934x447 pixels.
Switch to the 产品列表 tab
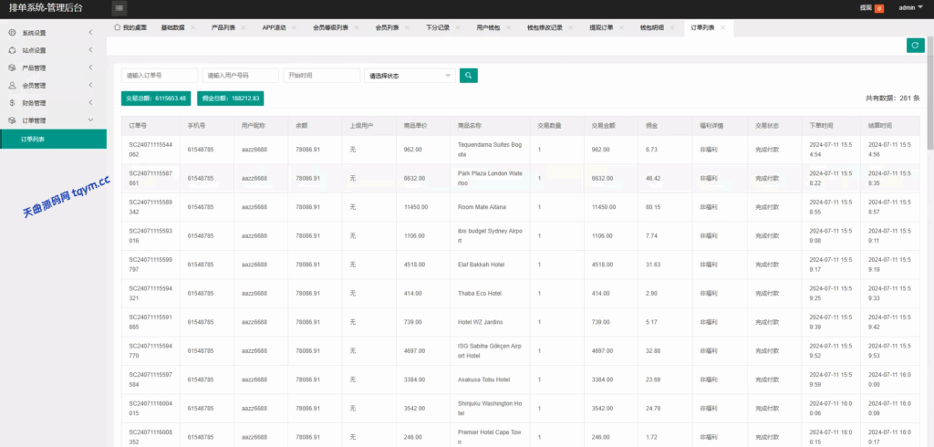(x=223, y=28)
